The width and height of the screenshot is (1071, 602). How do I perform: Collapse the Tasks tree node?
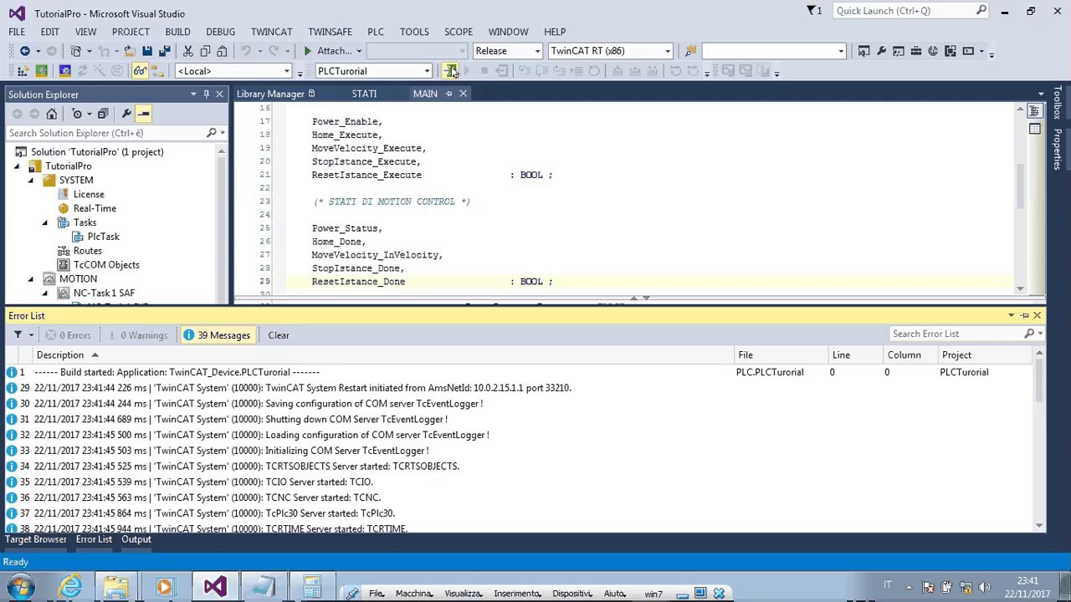45,222
